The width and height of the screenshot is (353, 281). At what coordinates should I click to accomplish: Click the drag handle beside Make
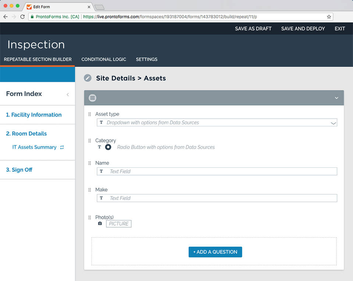90,190
